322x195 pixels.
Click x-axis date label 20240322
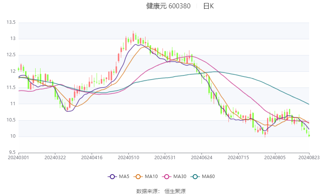point(55,158)
